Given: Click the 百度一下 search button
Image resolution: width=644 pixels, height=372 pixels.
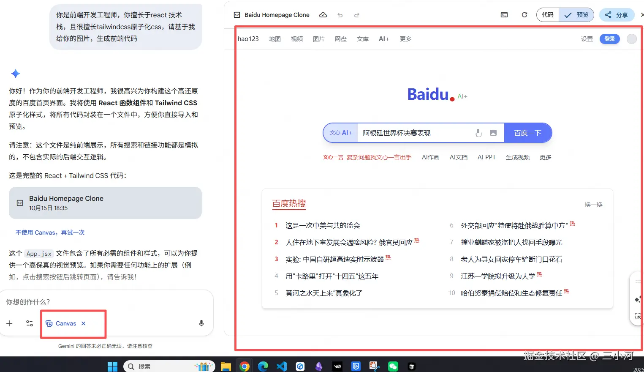Looking at the screenshot, I should 528,133.
